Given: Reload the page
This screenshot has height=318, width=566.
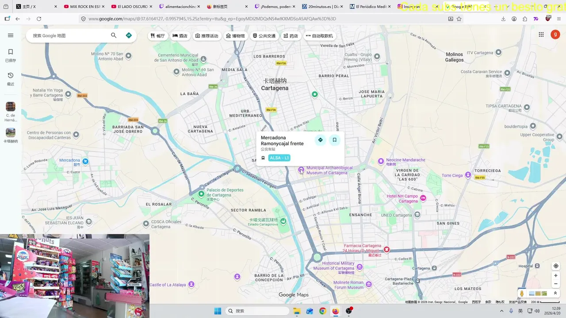Looking at the screenshot, I should click(x=39, y=19).
